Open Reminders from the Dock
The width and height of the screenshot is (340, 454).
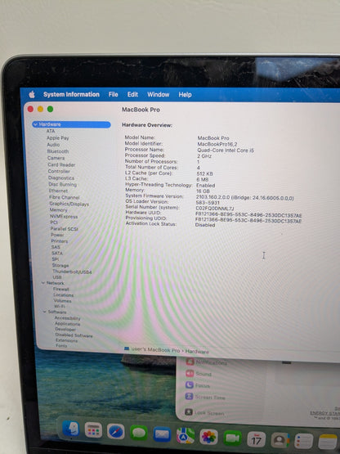tap(303, 441)
